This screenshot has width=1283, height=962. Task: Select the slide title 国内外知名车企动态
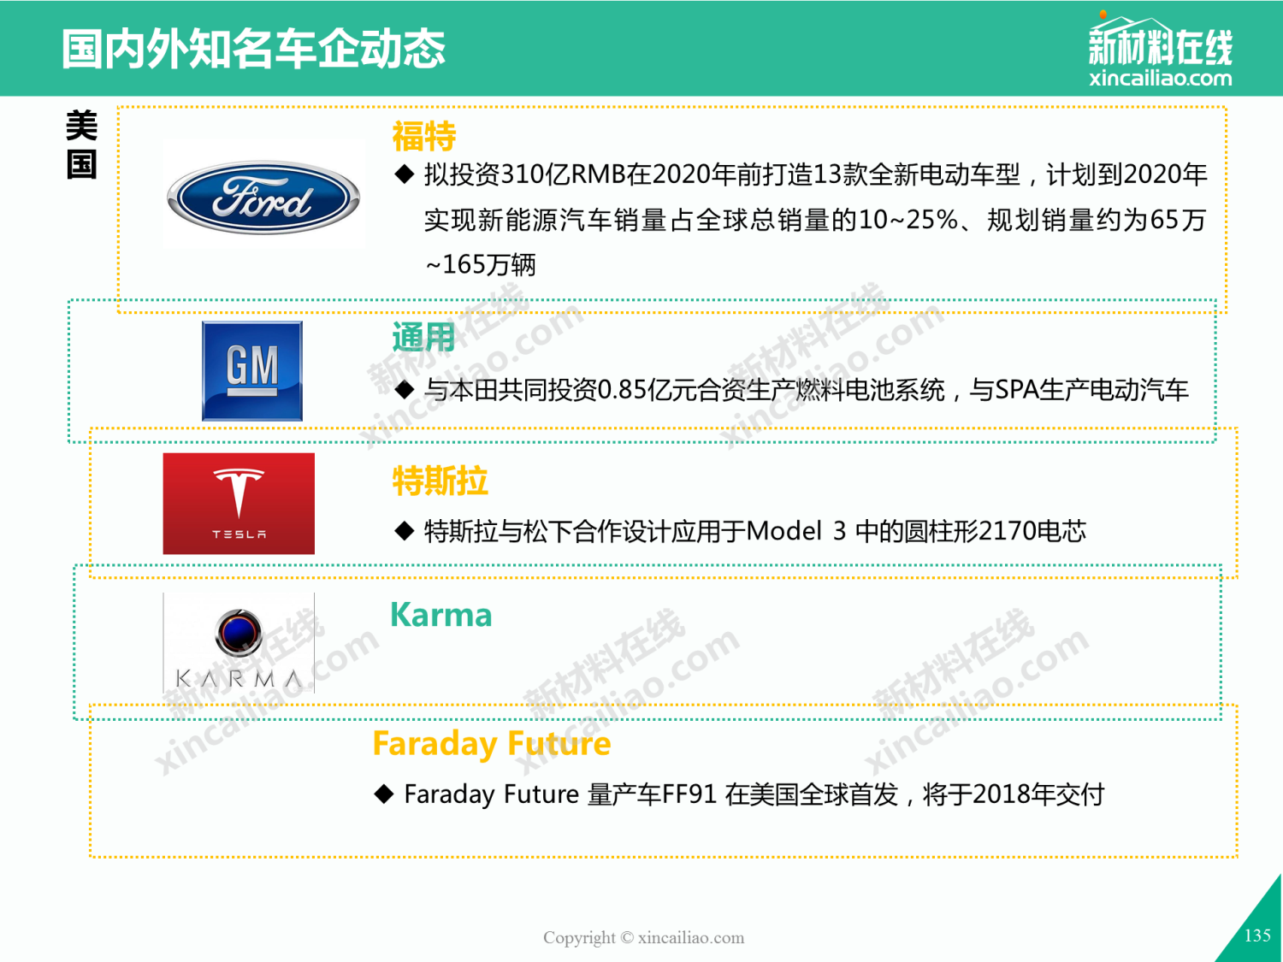tap(254, 49)
